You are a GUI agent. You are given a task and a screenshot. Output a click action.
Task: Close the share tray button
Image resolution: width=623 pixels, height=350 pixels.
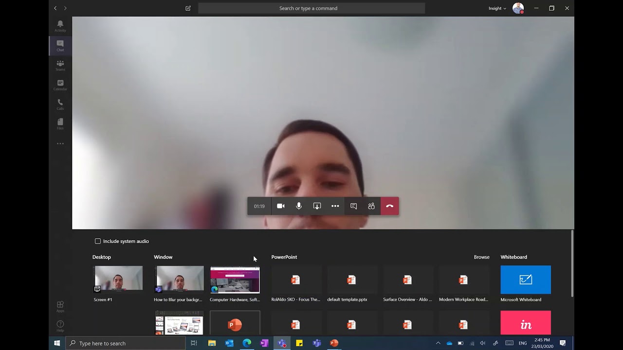(317, 206)
